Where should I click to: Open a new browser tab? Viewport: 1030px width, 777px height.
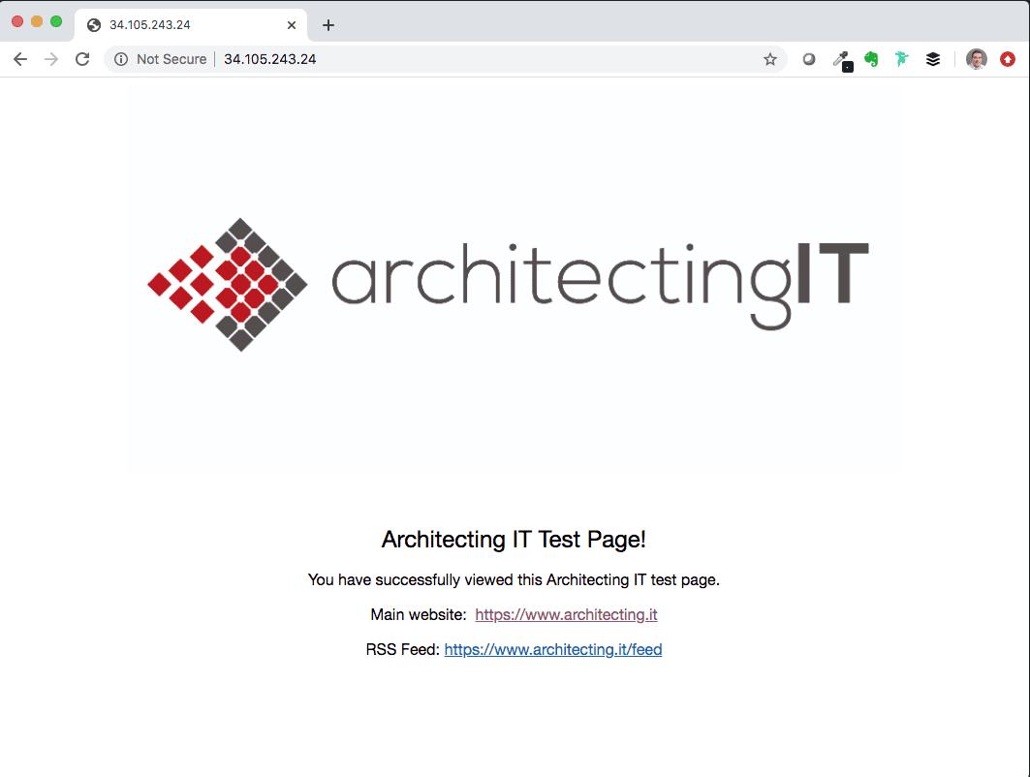[x=328, y=25]
